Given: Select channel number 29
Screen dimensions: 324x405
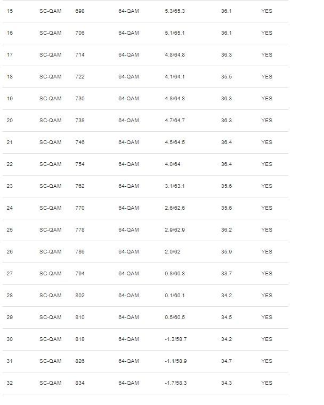Looking at the screenshot, I should (10, 317).
